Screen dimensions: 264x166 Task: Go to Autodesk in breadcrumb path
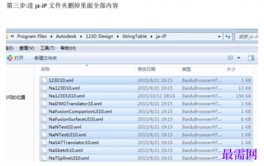(66, 36)
